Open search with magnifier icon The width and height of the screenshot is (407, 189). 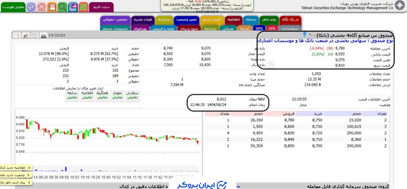tap(62, 7)
